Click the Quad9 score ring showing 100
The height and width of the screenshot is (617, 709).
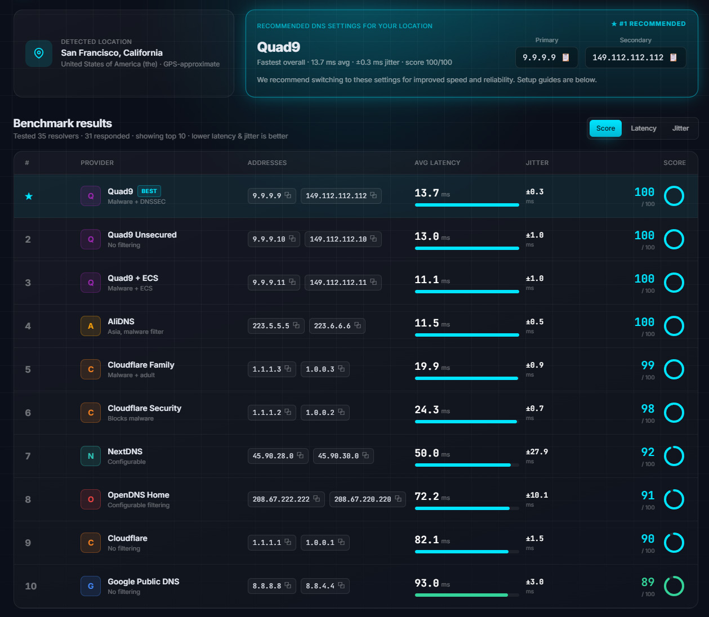click(674, 196)
